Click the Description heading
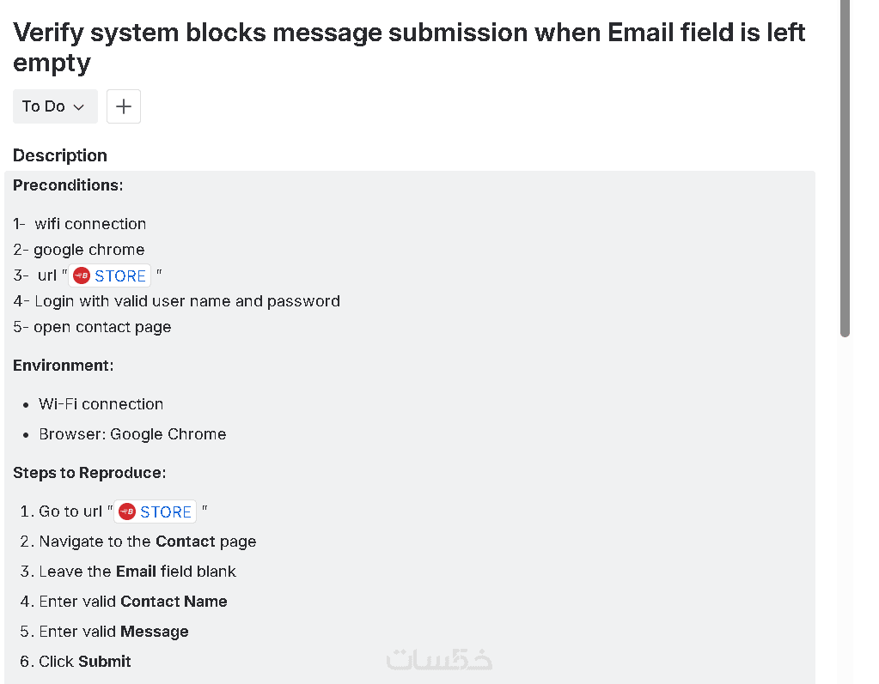Image resolution: width=879 pixels, height=684 pixels. (60, 155)
